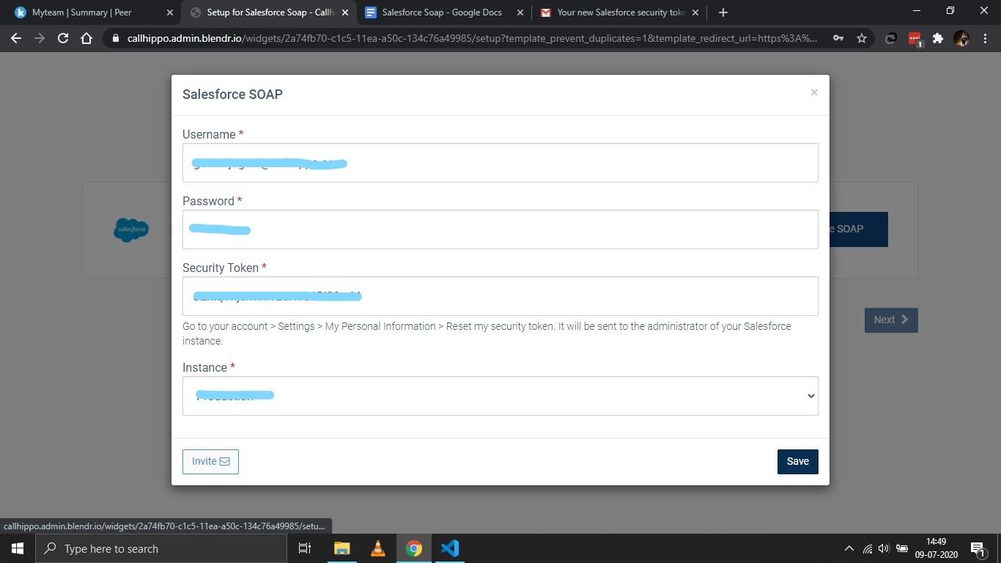Click the Salesforce SOAP dialog title
Screen dimensions: 1001x563
[x=232, y=94]
